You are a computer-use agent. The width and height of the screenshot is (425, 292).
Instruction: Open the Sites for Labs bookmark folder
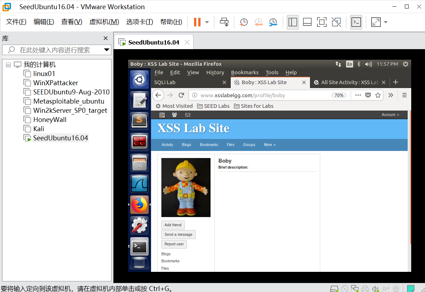coord(253,106)
